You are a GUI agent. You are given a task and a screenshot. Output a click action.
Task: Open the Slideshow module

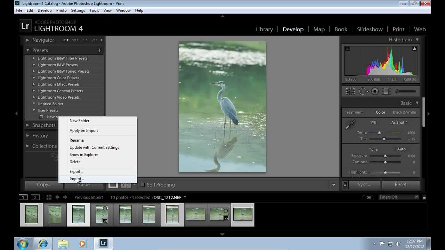[370, 29]
